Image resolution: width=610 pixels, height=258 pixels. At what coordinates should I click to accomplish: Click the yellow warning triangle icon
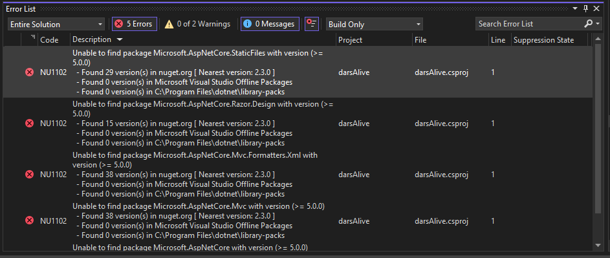[169, 24]
